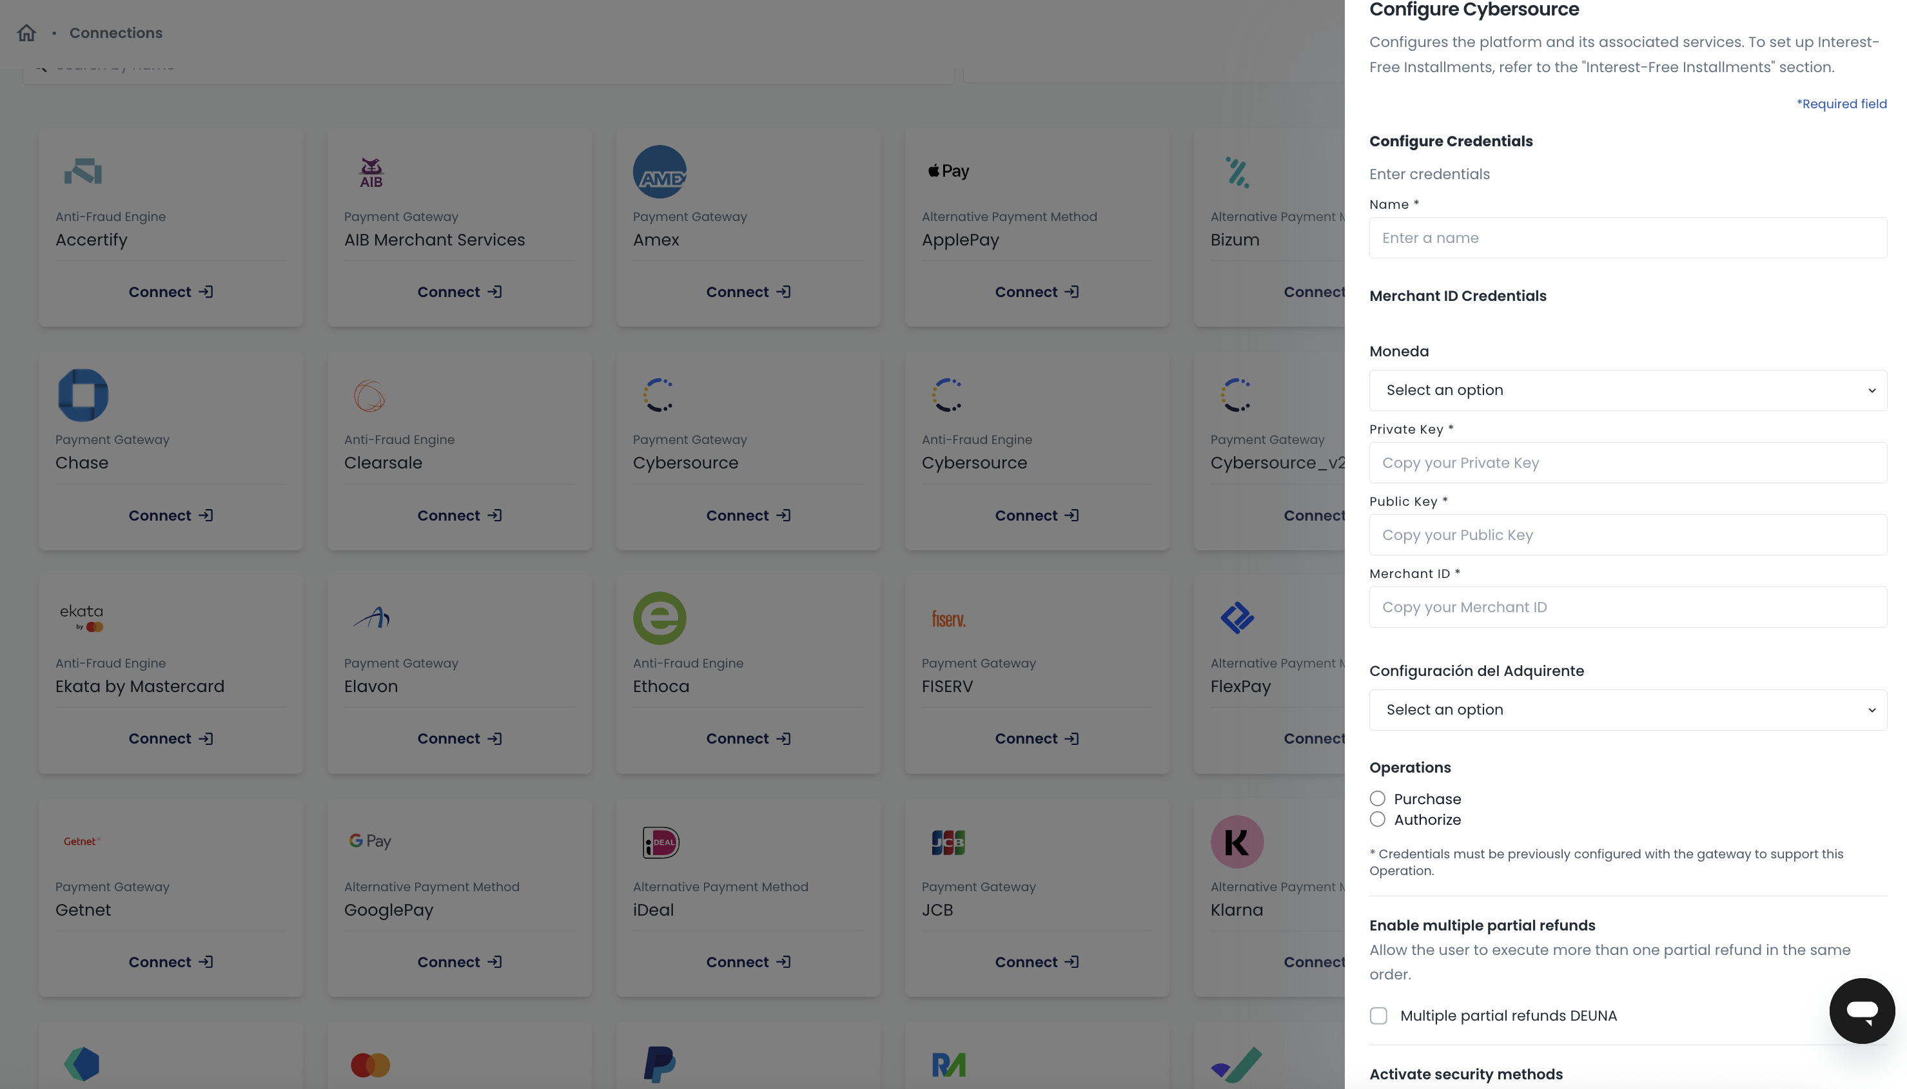This screenshot has height=1089, width=1907.
Task: Open the Moneda dropdown
Action: click(x=1627, y=390)
